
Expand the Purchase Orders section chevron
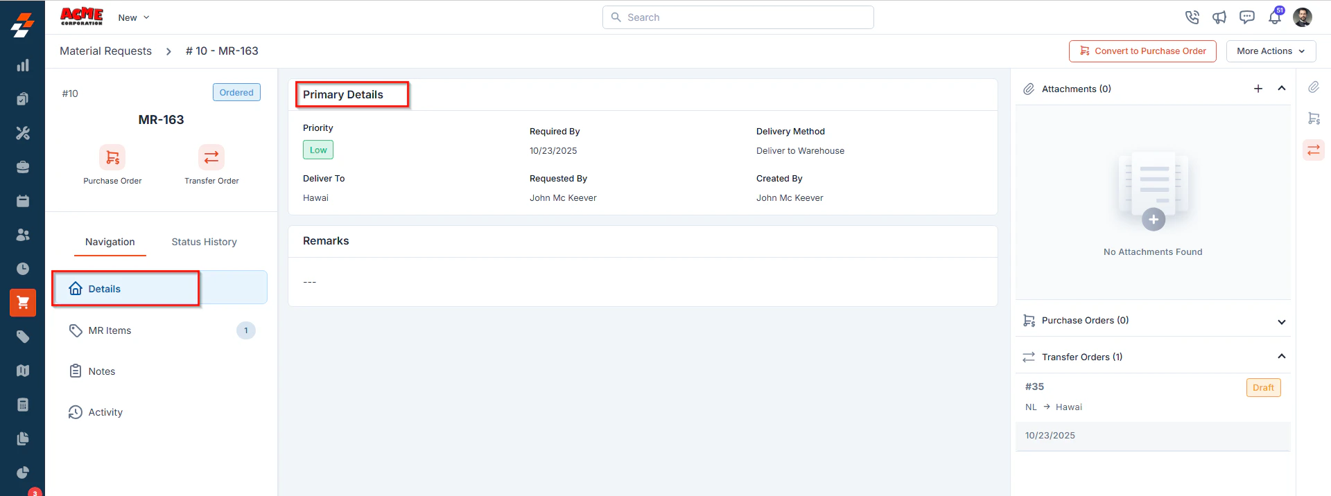1282,321
